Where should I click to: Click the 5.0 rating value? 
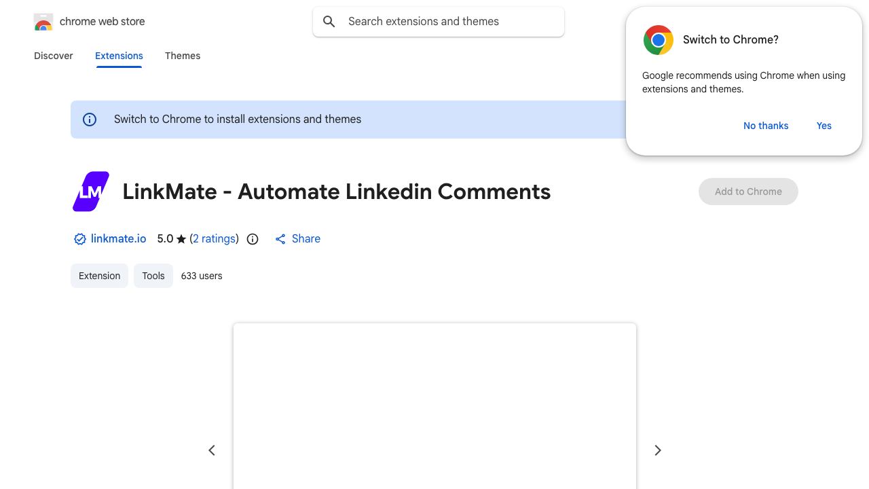coord(165,239)
